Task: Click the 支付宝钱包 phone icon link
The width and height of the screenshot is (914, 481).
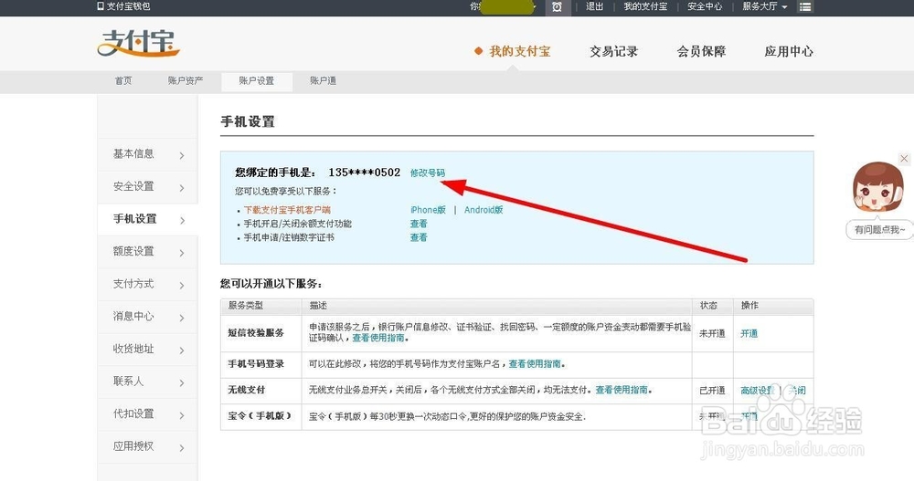Action: click(123, 6)
